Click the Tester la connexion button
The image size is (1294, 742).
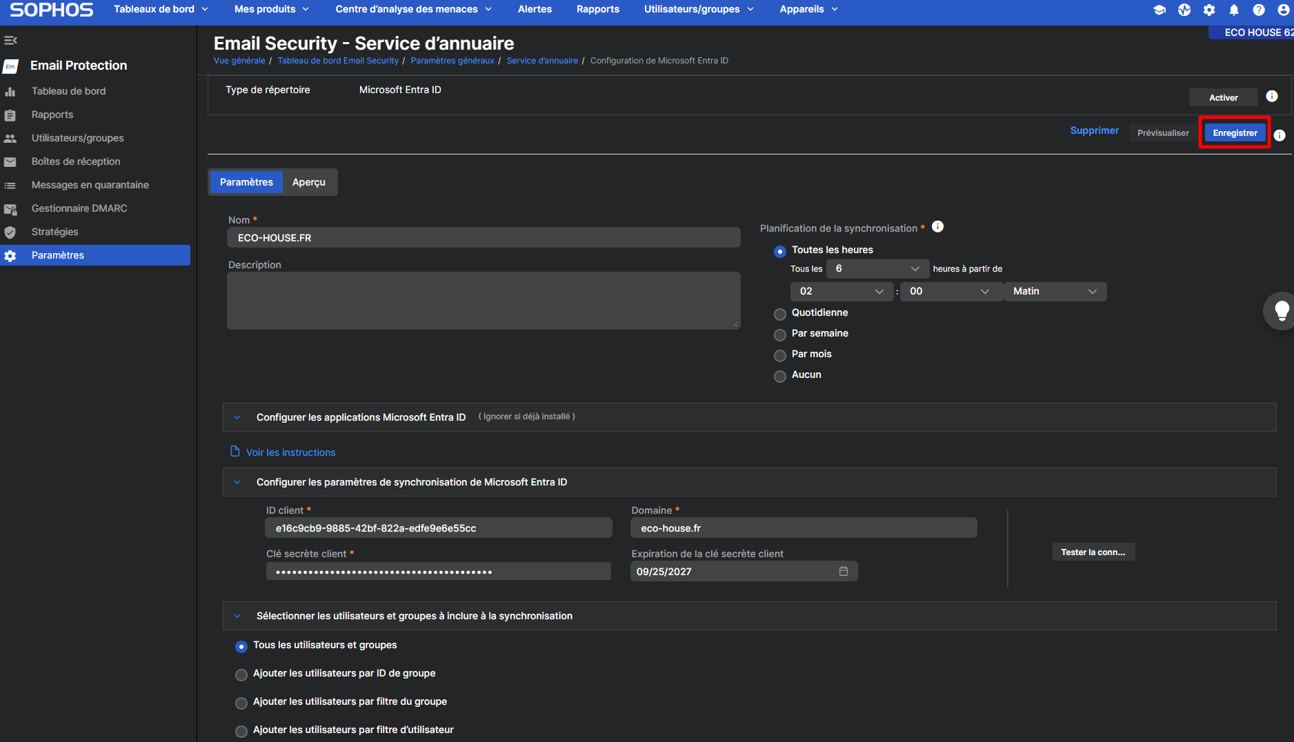click(x=1093, y=552)
